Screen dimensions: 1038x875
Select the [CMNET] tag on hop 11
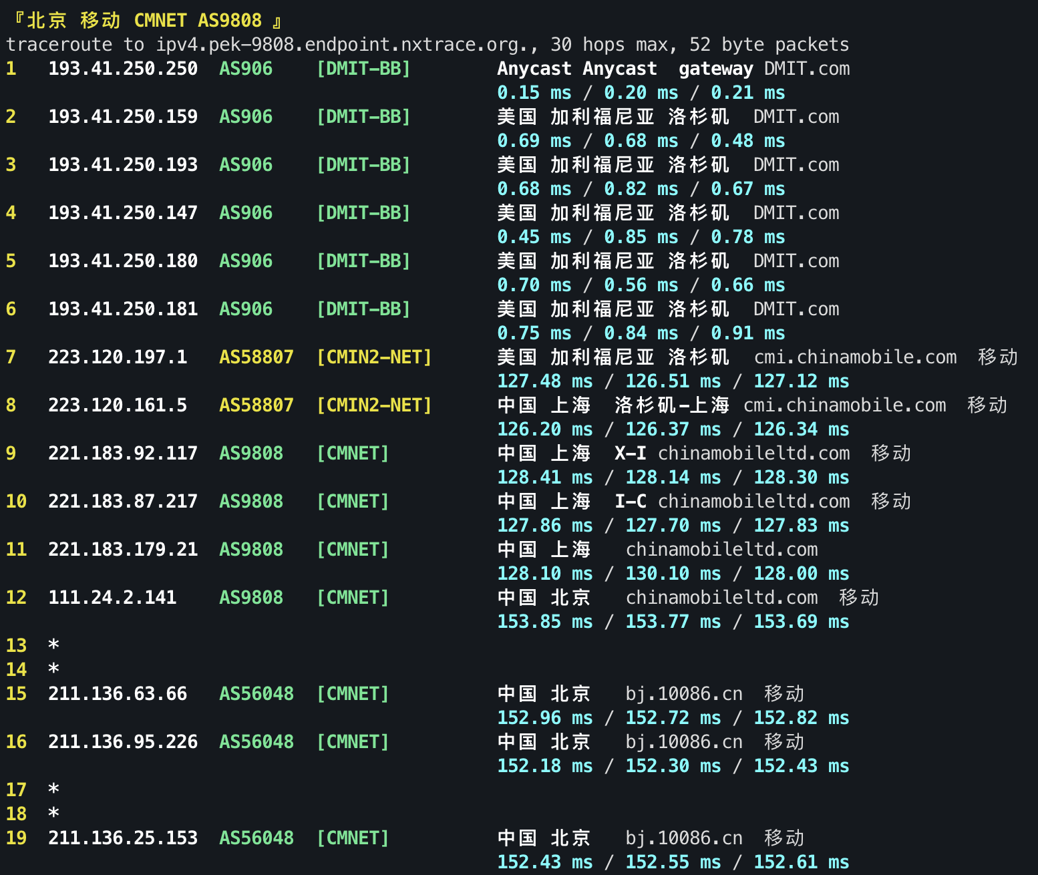click(353, 550)
